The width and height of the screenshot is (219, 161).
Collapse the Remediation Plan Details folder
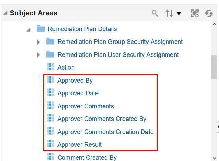[28, 30]
